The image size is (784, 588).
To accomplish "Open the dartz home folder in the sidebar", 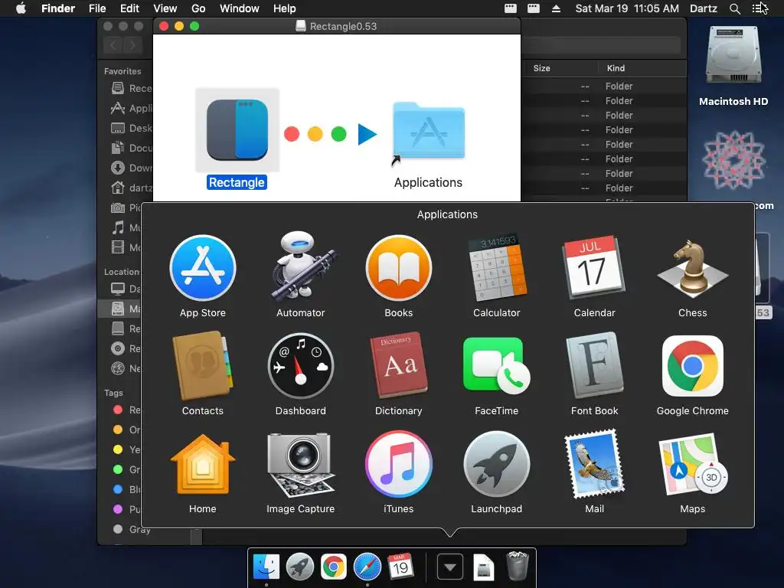I will pos(131,188).
